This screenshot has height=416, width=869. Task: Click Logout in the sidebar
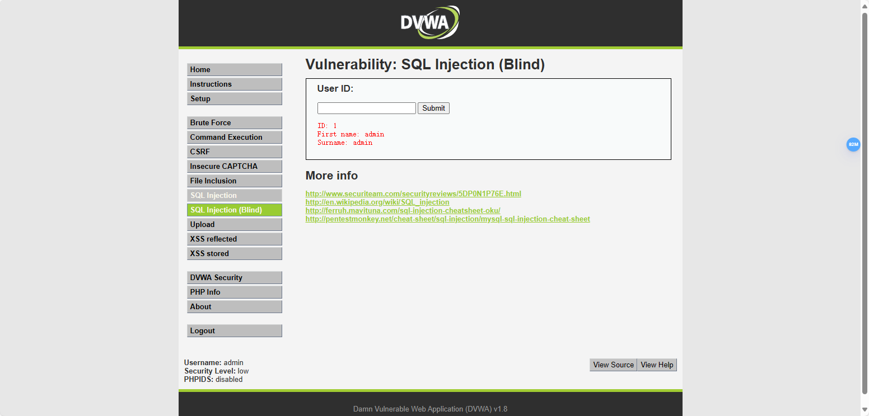tap(234, 330)
